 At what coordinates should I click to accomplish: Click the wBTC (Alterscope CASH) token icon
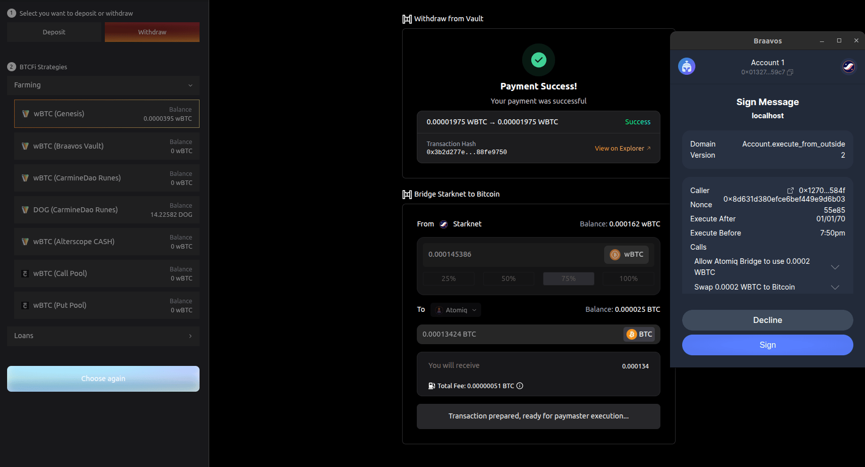pos(25,242)
